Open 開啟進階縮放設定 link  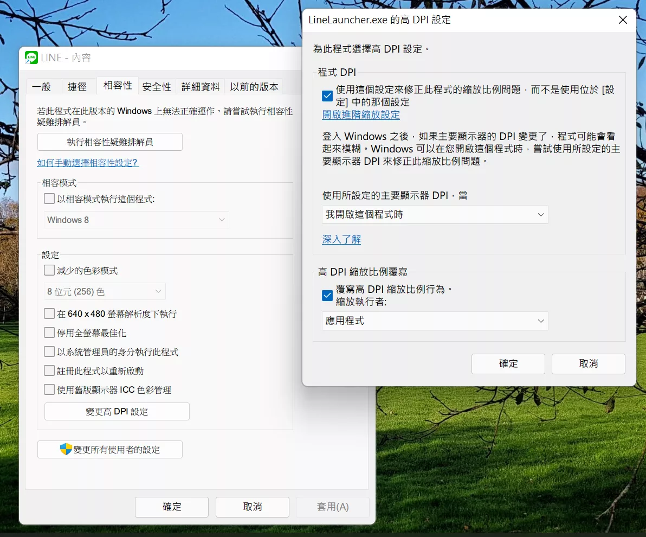[361, 114]
